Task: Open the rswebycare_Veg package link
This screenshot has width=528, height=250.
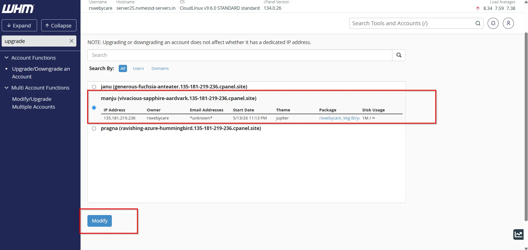Action: coord(339,118)
